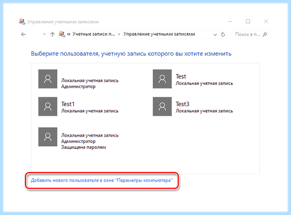Open 'Учетные записи п...' breadcrumb
Image resolution: width=291 pixels, height=215 pixels.
[94, 34]
